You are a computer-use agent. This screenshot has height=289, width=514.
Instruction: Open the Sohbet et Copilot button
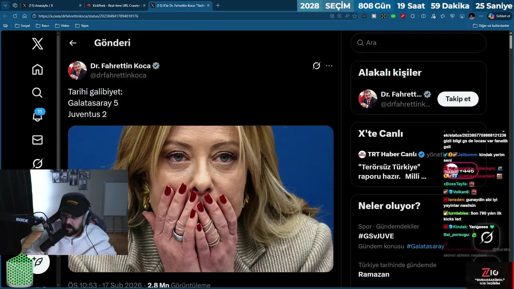[499, 16]
